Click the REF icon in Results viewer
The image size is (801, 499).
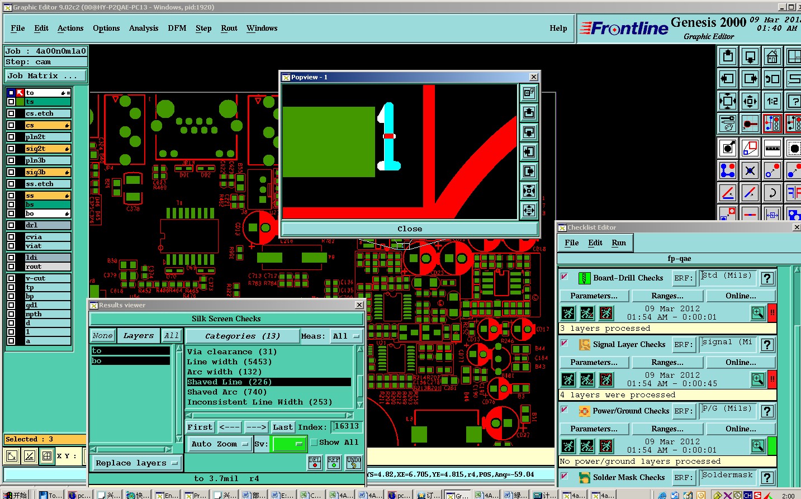click(334, 462)
